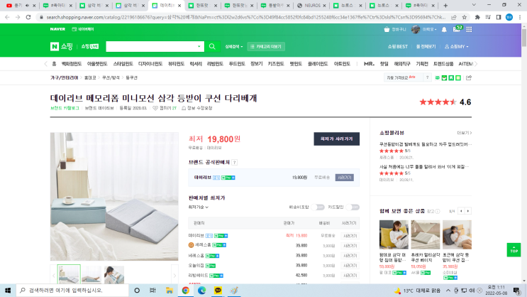Click the Windows Start button

click(8, 291)
